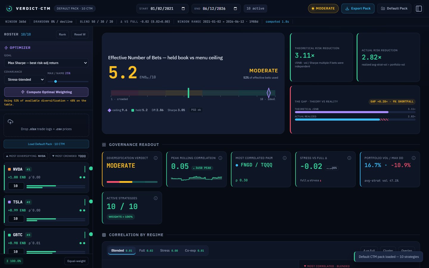Screen dimensions: 429x268
Task: Click the 'computed 1.8s' status text
Action: 277,22
